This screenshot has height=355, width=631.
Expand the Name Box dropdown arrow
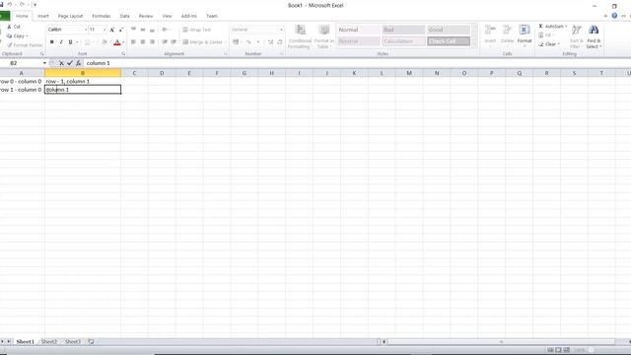44,63
